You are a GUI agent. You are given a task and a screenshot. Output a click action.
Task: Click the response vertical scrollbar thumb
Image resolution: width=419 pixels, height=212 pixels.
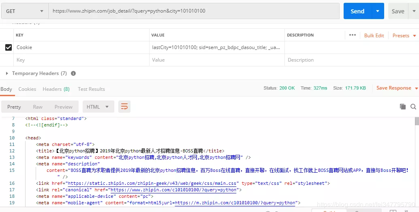pos(417,121)
